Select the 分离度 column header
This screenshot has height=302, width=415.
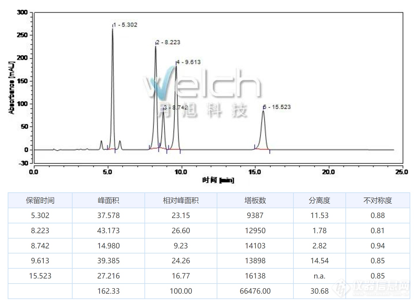point(320,200)
